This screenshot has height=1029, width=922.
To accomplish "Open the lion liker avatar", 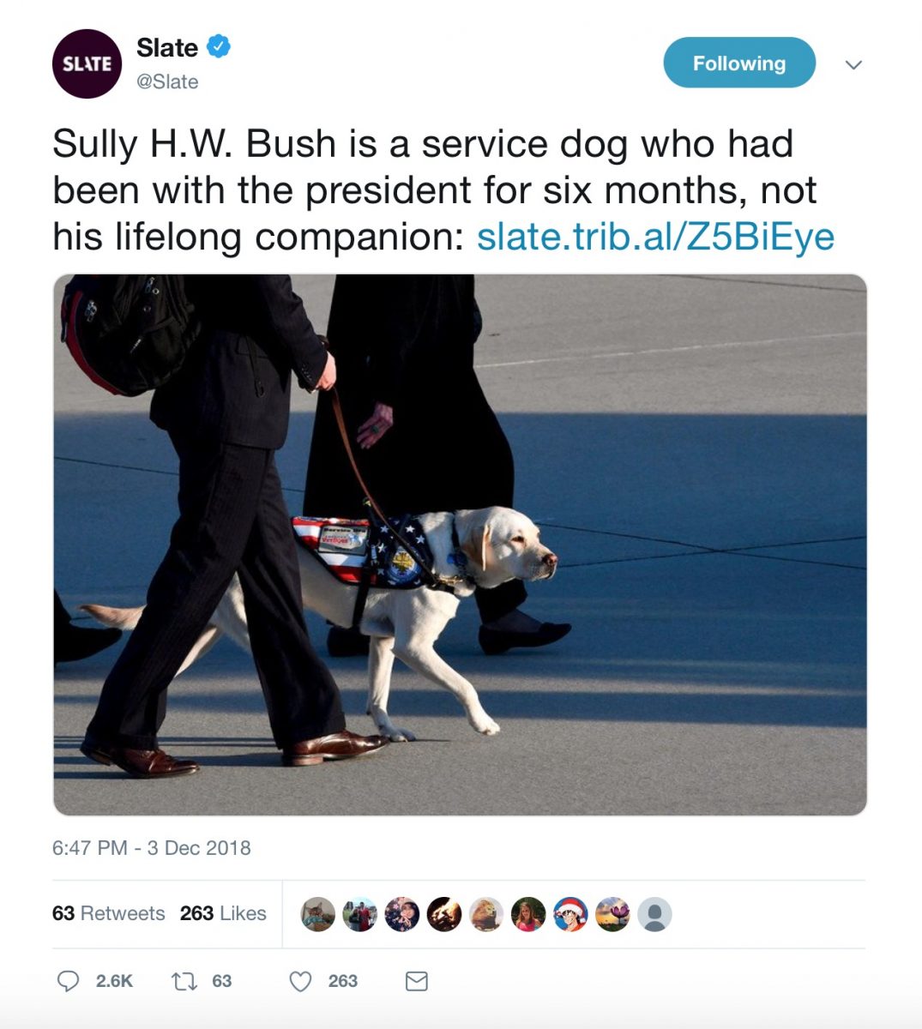I will (x=486, y=915).
